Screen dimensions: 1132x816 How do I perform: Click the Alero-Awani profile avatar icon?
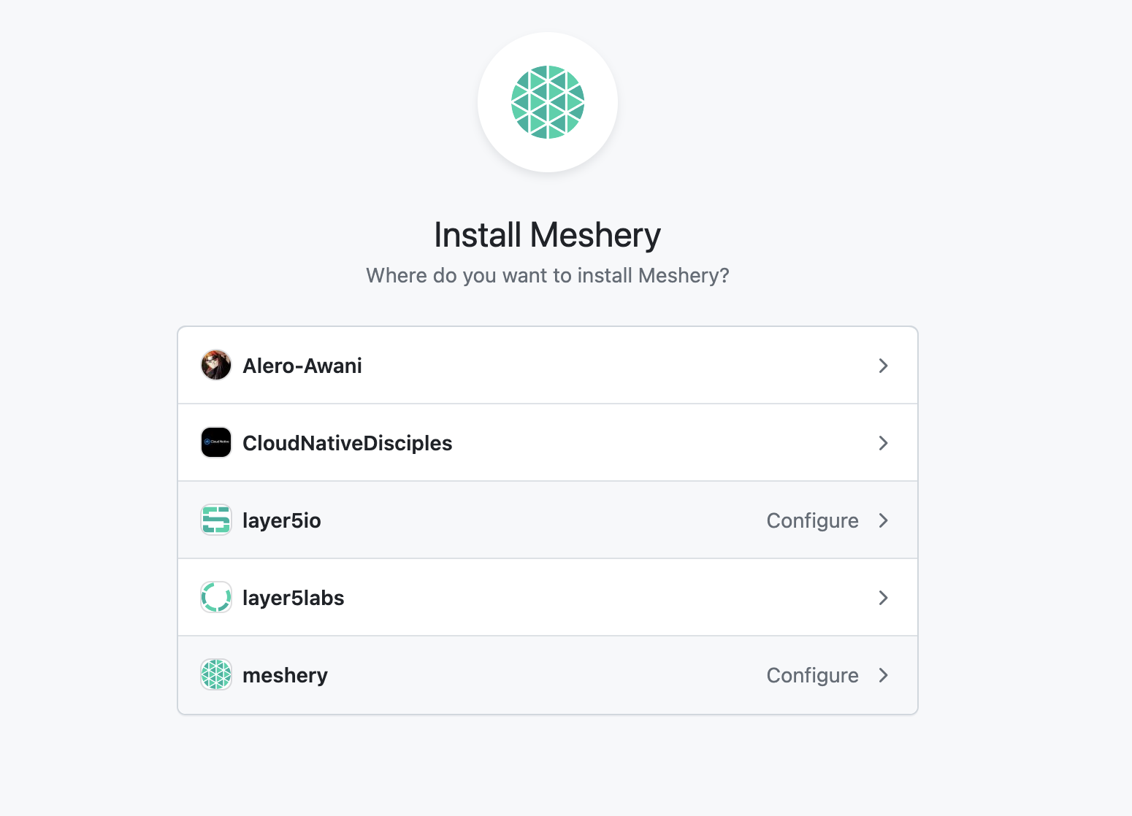click(x=215, y=365)
